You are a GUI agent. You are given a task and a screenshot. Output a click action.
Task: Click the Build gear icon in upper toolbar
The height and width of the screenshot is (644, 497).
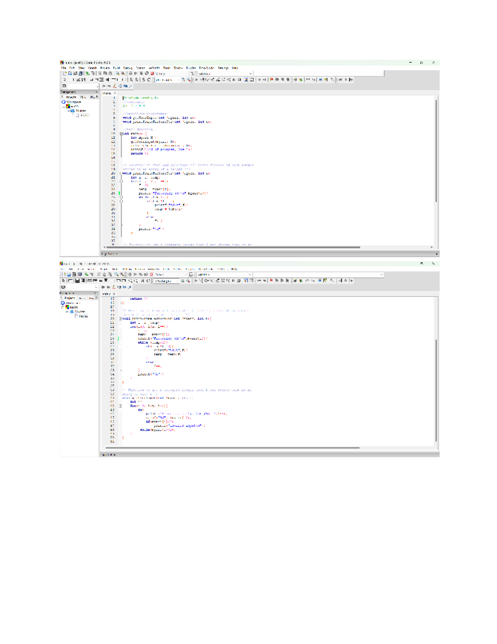(130, 73)
